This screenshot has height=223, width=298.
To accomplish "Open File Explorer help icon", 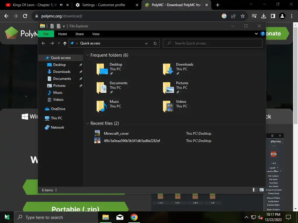I will pyautogui.click(x=262, y=34).
